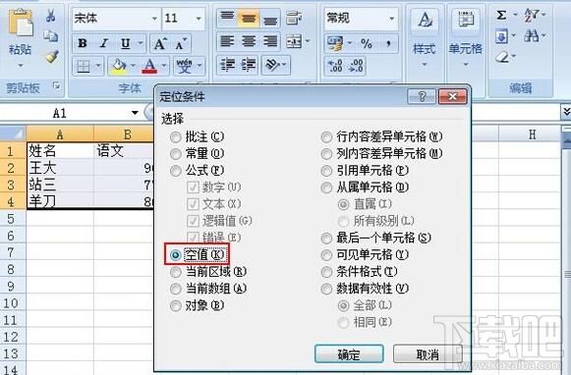
Task: Click the 取消 cancel button
Action: click(428, 354)
